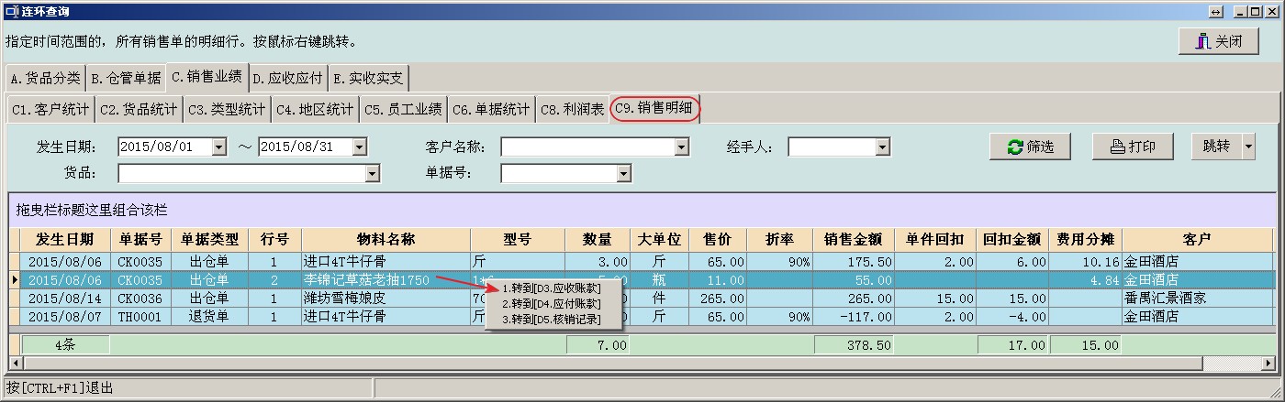Click into the 货品 input field
Viewport: 1285px width, 402px height.
click(242, 173)
